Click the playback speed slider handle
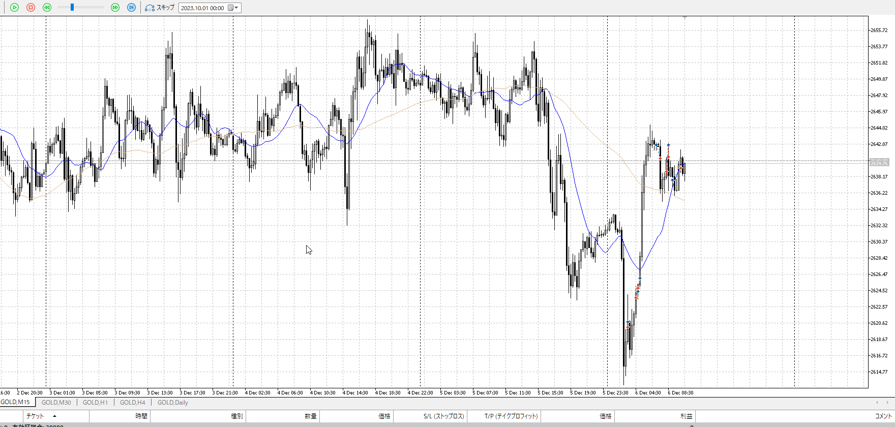 [x=72, y=8]
